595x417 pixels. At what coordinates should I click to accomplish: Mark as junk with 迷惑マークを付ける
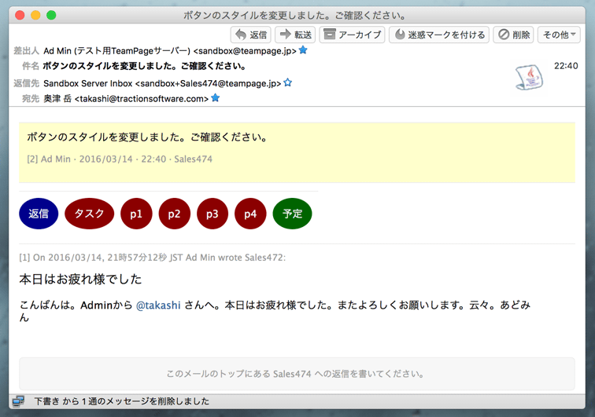[439, 35]
